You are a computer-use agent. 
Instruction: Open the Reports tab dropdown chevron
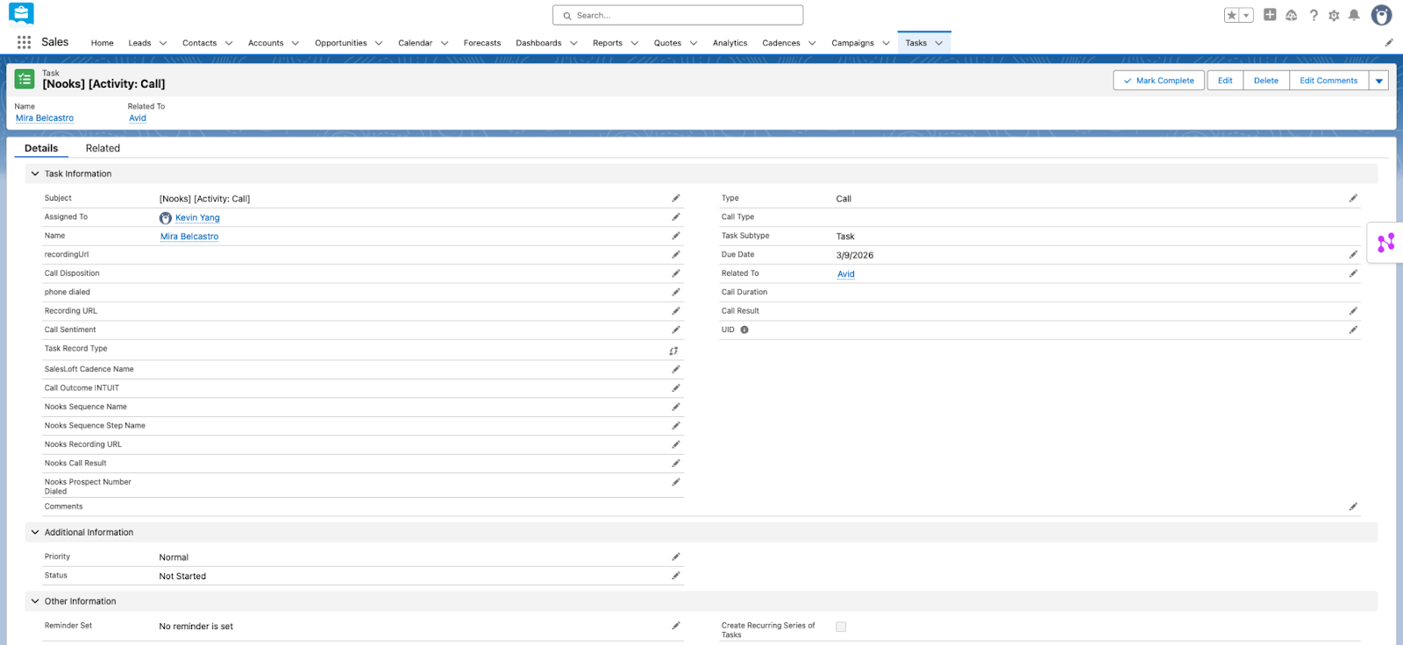coord(635,43)
